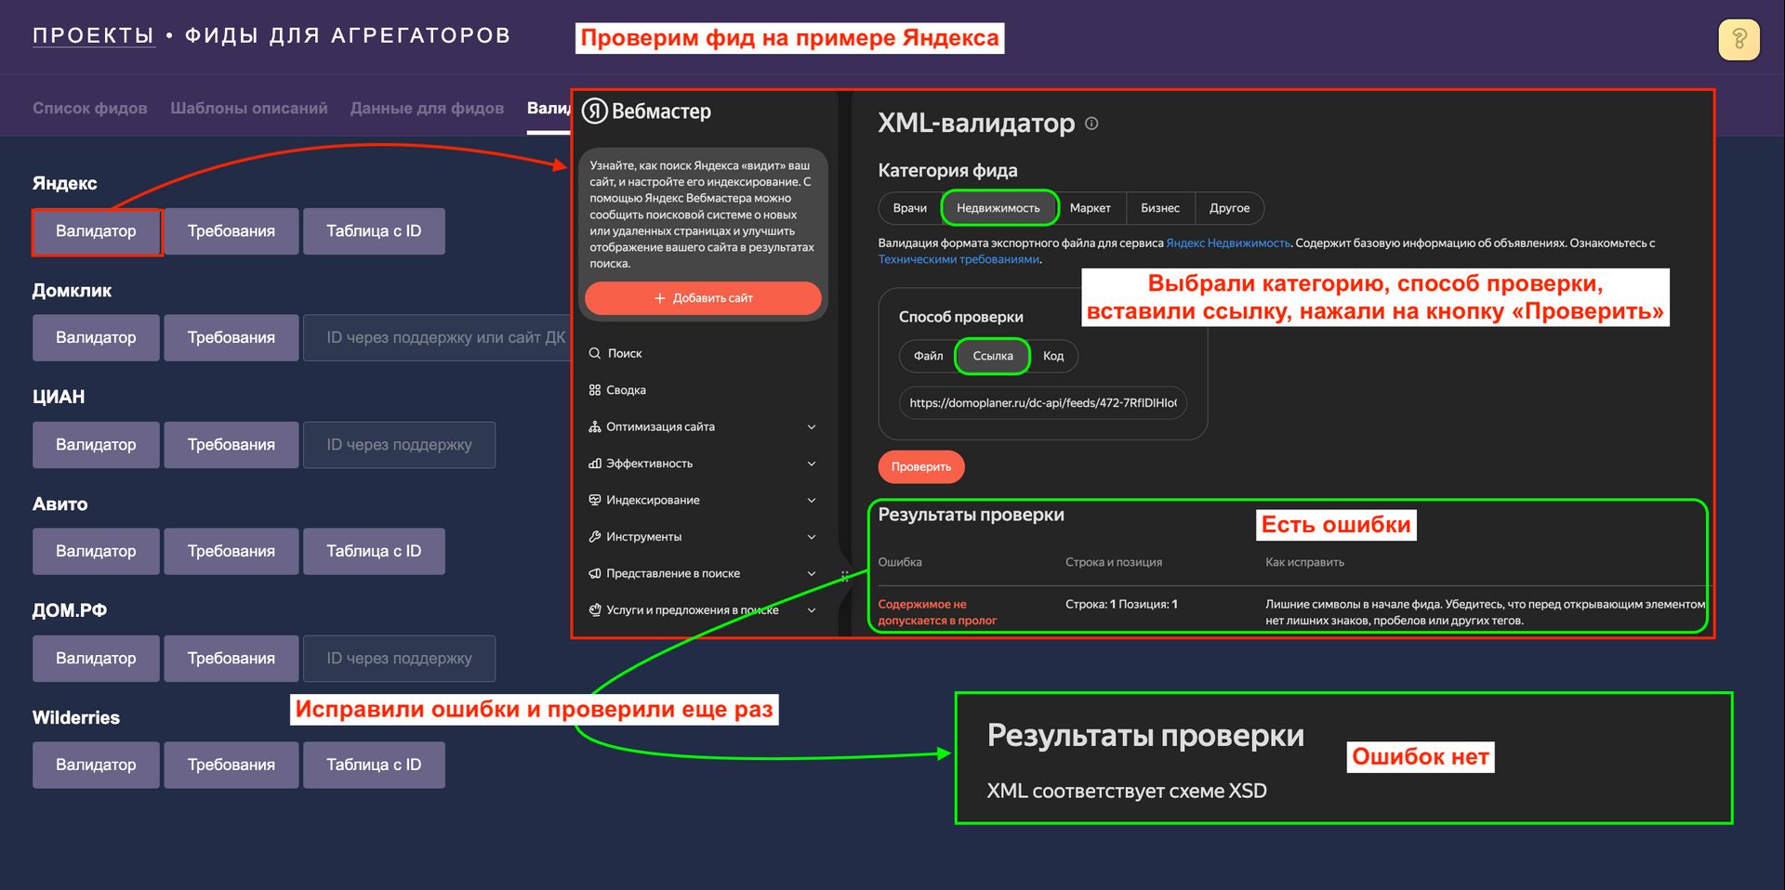Expand the Индексирование menu chevron
Screen dimensions: 1785x890
pos(812,501)
